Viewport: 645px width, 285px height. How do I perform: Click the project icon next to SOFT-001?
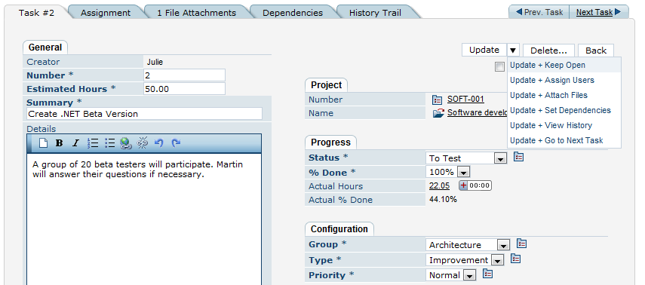pos(437,100)
